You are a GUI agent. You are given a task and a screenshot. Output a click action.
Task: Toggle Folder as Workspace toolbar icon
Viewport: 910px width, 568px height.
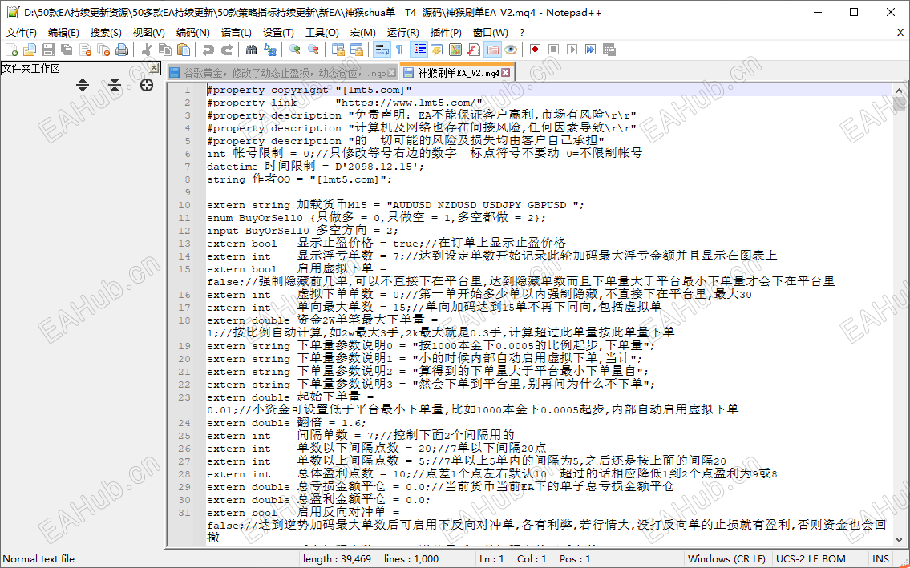pos(492,50)
